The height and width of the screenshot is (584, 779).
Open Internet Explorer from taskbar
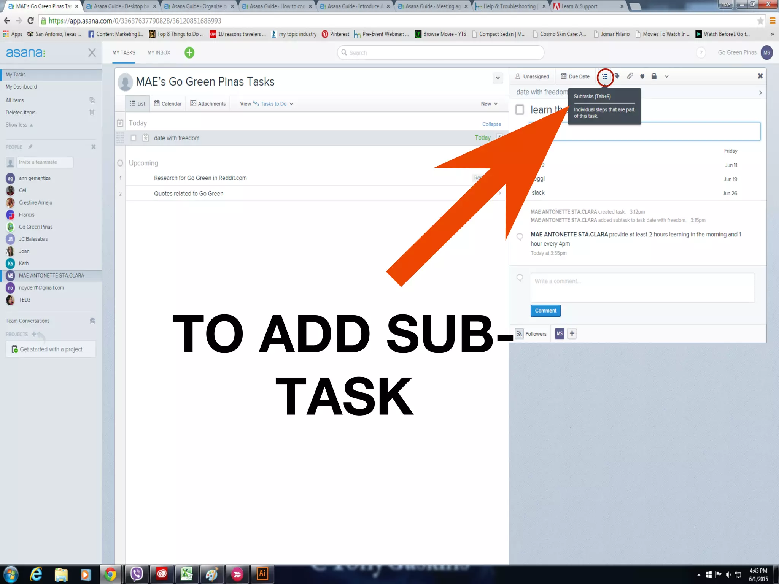[36, 574]
